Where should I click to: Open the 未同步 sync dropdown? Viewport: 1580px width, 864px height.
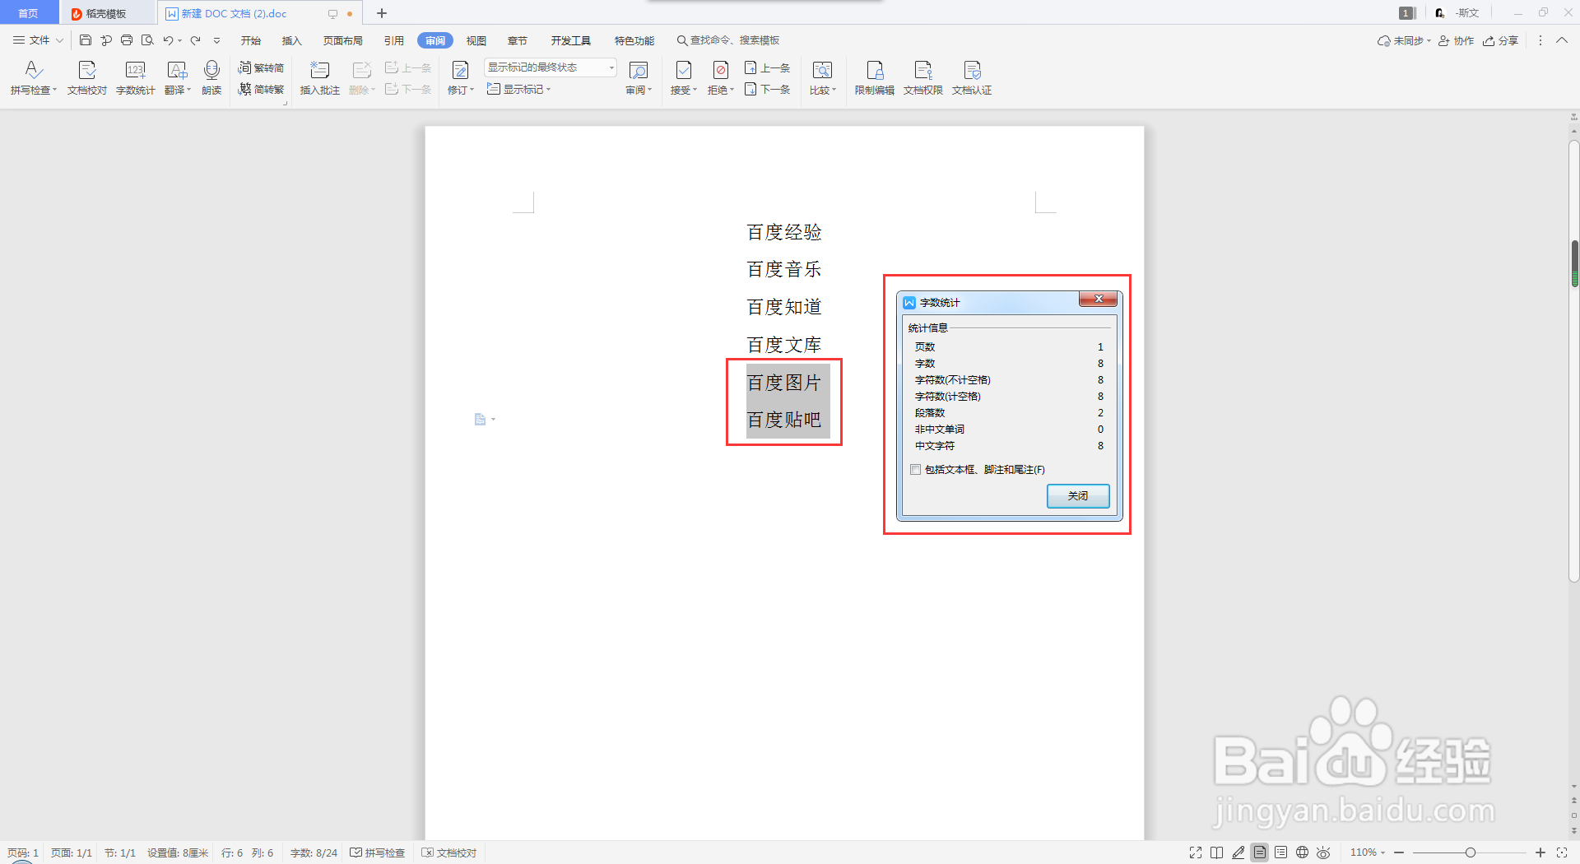pos(1405,40)
